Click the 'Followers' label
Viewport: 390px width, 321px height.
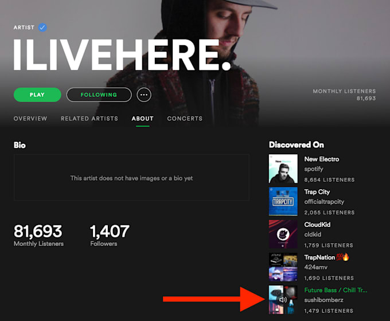(x=104, y=244)
